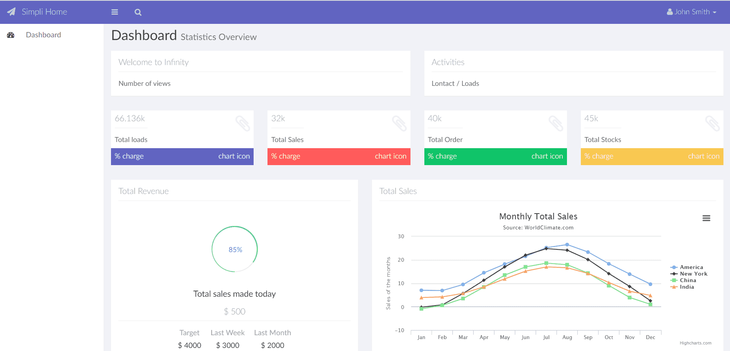The height and width of the screenshot is (351, 730).
Task: Click the Welcome to Infinity heading
Action: (x=153, y=62)
